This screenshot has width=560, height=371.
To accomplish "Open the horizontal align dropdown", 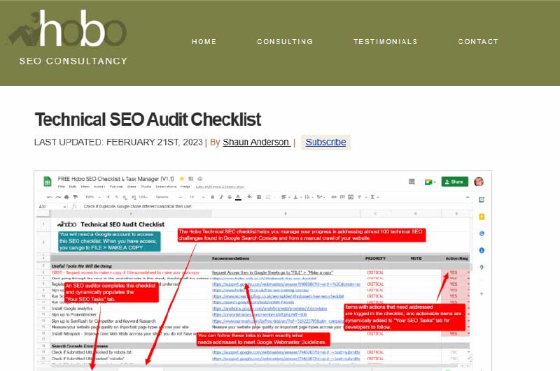I will 286,197.
